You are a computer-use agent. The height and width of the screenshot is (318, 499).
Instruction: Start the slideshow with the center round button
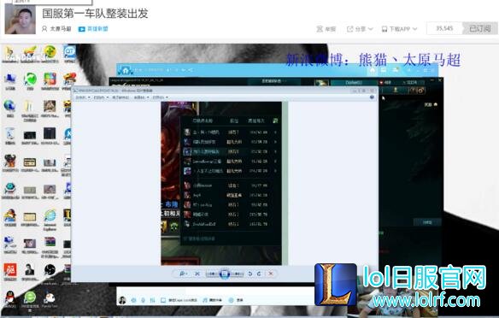225,274
